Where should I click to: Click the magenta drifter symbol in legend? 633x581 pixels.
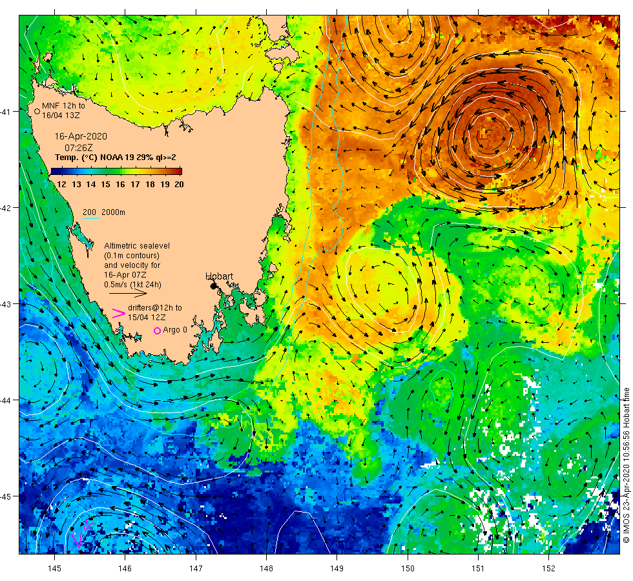(x=119, y=313)
